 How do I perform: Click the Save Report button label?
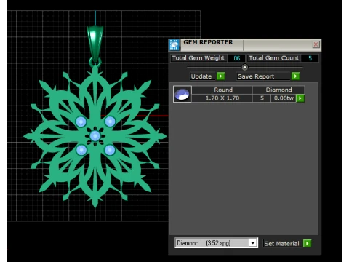point(263,76)
